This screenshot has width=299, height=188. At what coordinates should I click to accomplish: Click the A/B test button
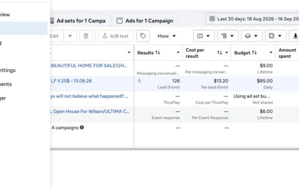(116, 36)
